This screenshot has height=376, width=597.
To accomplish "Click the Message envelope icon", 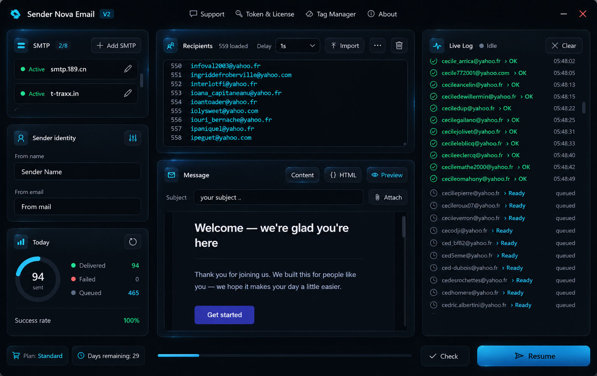I will [x=172, y=175].
